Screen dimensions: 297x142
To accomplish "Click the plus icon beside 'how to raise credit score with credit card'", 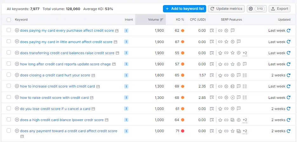I will coord(17,98).
